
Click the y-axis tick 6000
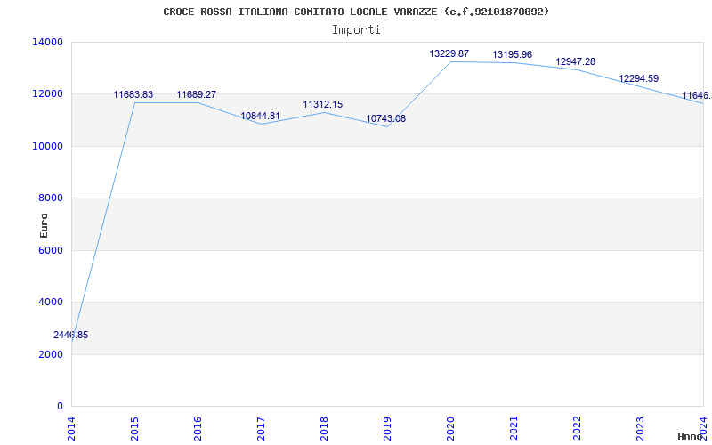(51, 250)
